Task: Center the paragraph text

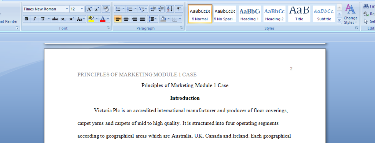Action: pos(126,19)
